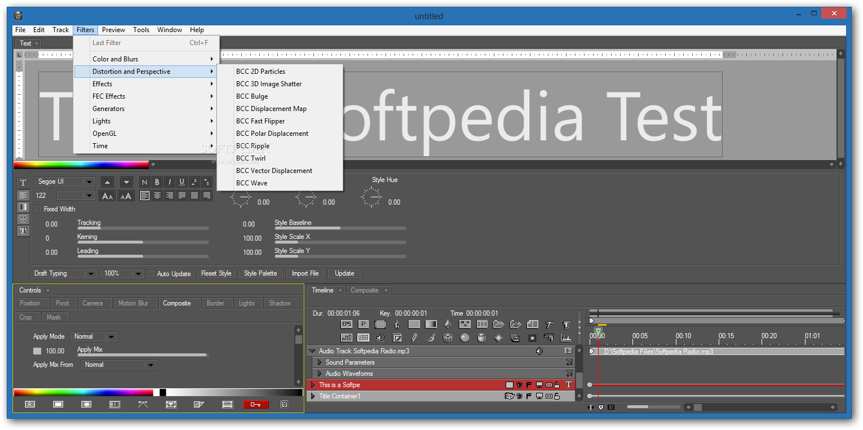Image resolution: width=863 pixels, height=430 pixels.
Task: Expand the Title Container1 track
Action: pyautogui.click(x=313, y=396)
